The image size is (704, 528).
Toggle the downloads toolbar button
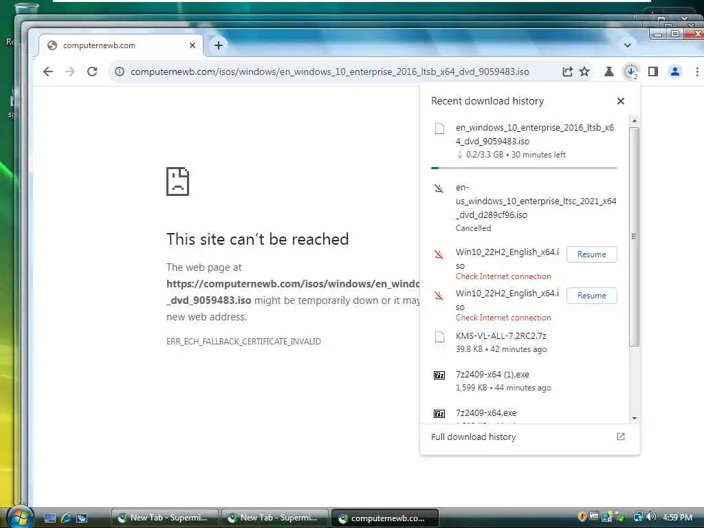tap(631, 71)
